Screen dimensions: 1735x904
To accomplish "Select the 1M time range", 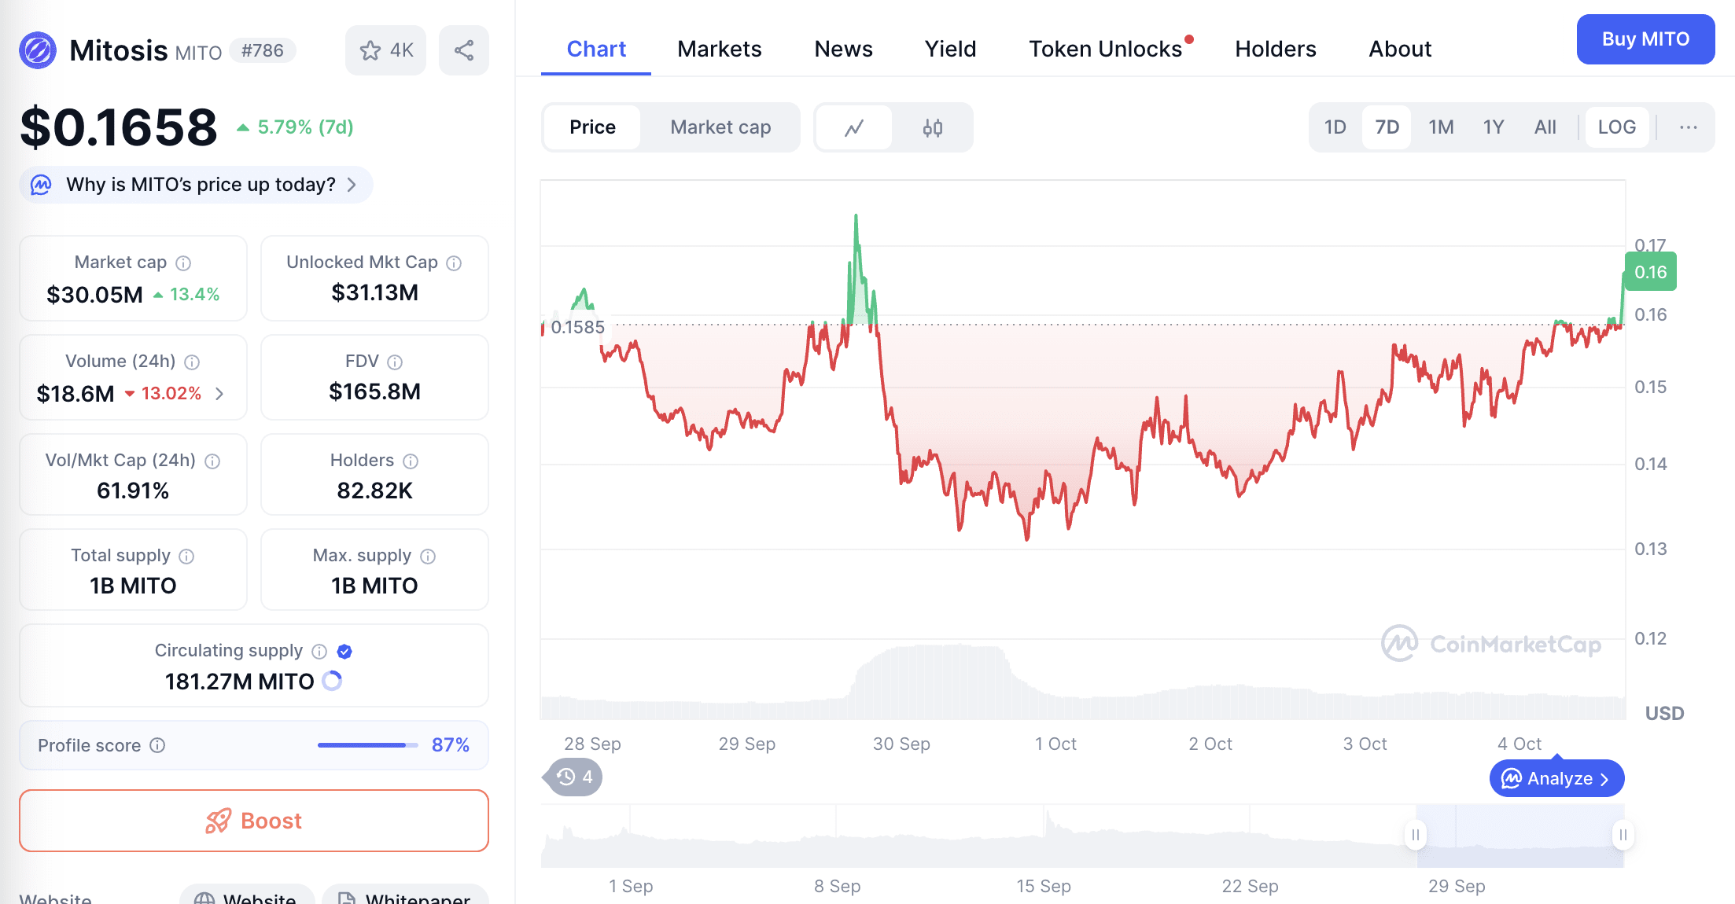I will coord(1441,127).
